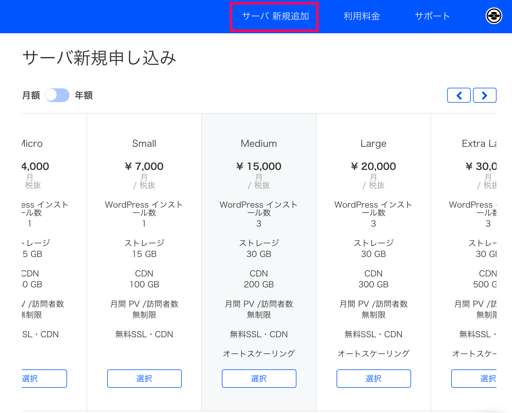Click オートスケーリング in the Medium plan

click(x=259, y=354)
